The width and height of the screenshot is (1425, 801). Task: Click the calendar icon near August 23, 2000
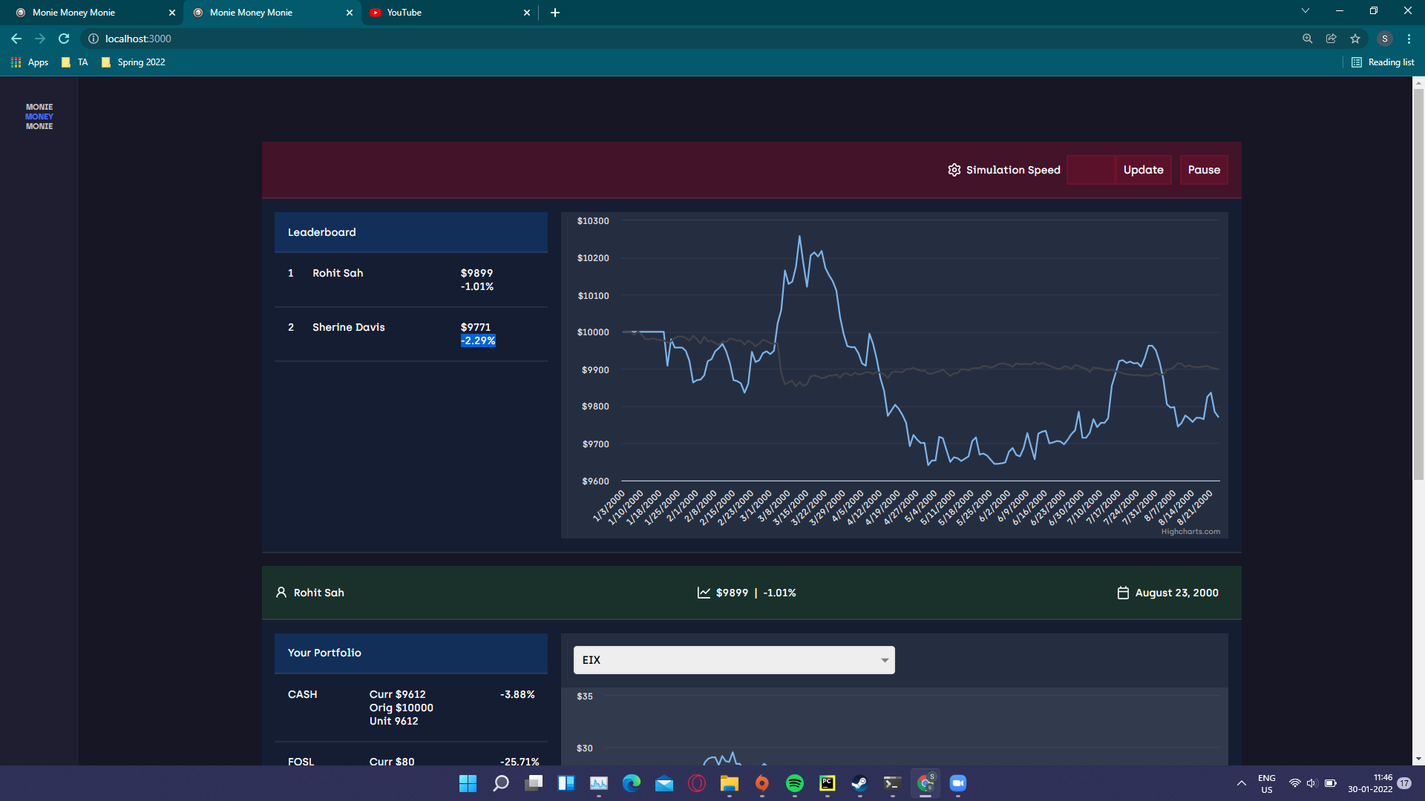tap(1123, 593)
